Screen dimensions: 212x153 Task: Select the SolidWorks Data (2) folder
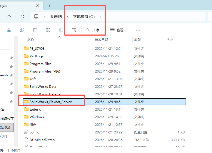105,94
